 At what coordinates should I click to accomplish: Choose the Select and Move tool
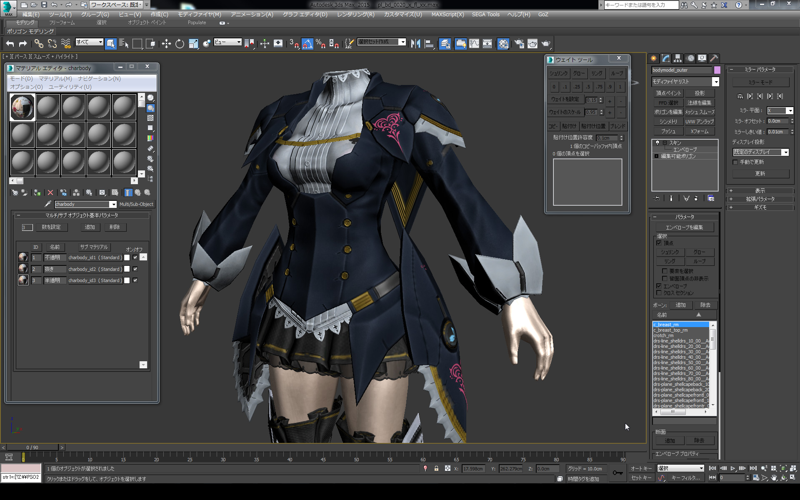166,43
